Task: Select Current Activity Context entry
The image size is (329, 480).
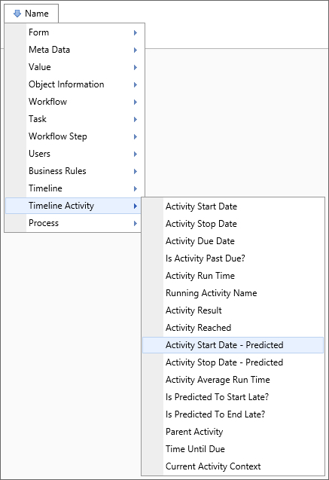Action: coord(233,466)
